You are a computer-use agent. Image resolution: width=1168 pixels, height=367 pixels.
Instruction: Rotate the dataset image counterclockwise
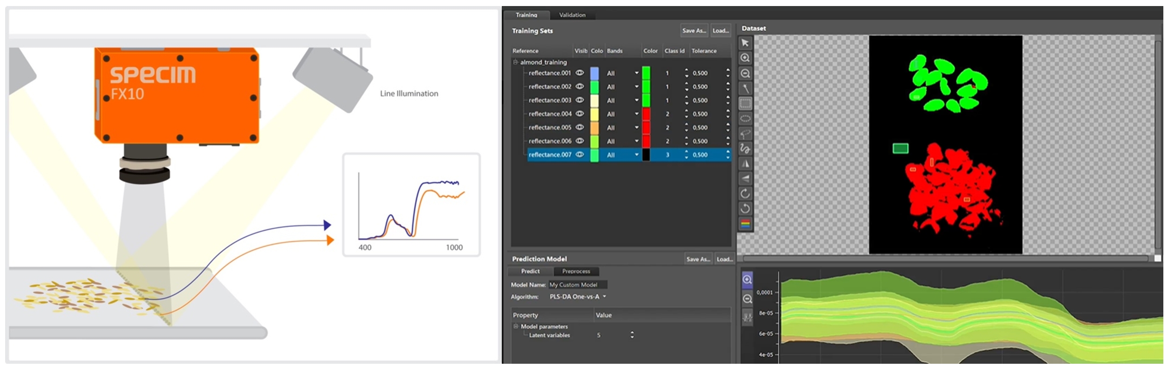pyautogui.click(x=745, y=208)
